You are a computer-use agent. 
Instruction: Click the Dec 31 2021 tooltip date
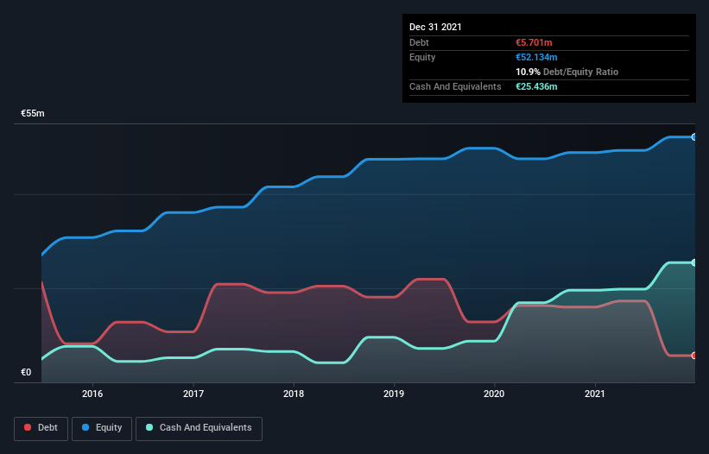tap(435, 27)
